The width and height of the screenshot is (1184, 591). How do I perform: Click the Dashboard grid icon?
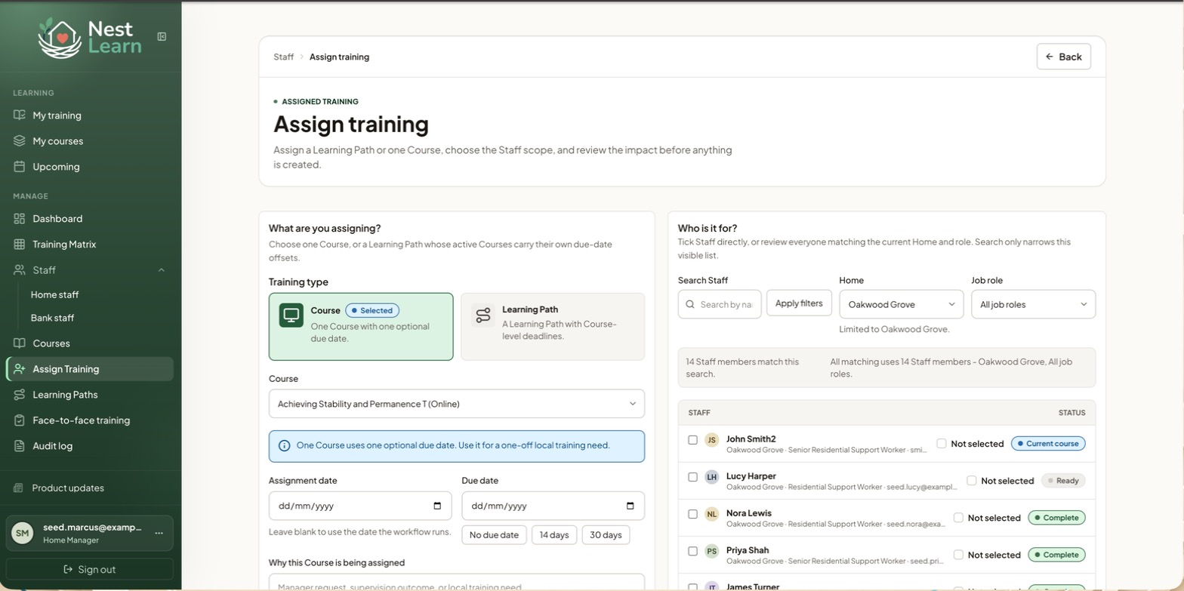click(20, 219)
